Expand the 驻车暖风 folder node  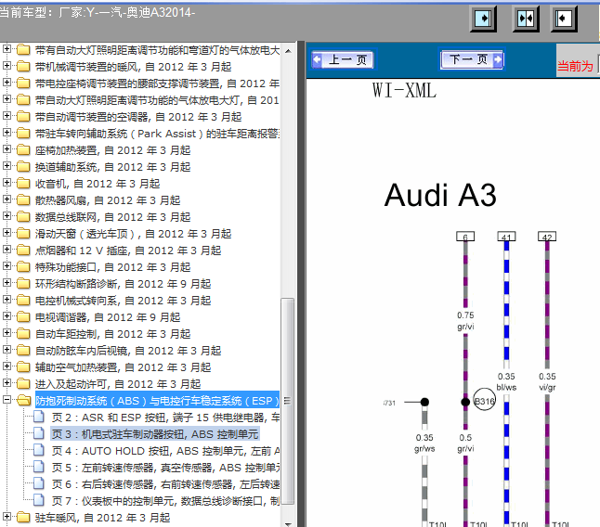tap(7, 517)
